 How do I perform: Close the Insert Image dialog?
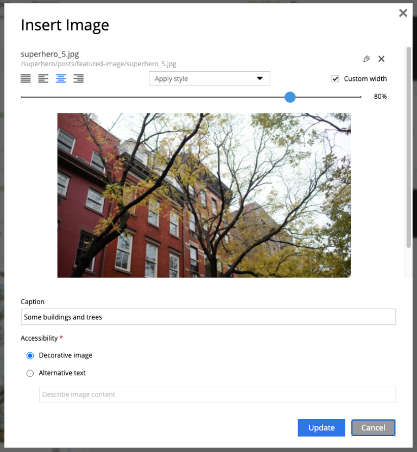[403, 13]
